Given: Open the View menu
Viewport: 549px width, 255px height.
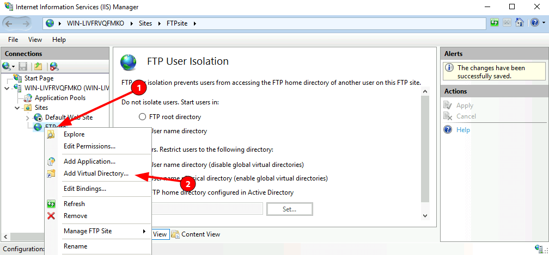Looking at the screenshot, I should tap(35, 40).
